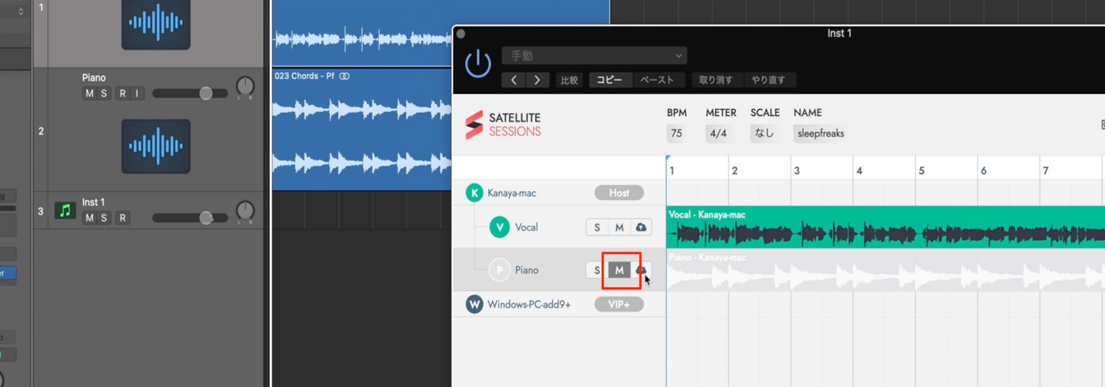Select the Inst 1 track name
This screenshot has width=1105, height=387.
click(93, 202)
